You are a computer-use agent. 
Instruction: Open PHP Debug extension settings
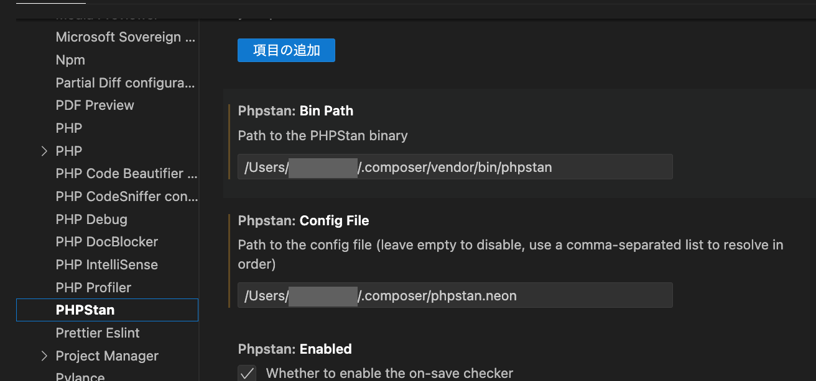91,218
